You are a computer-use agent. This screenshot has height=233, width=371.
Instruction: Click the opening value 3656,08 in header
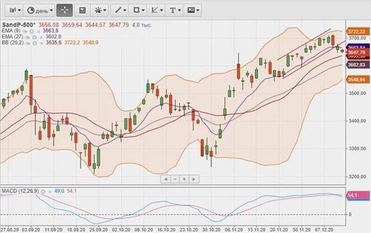click(x=48, y=25)
